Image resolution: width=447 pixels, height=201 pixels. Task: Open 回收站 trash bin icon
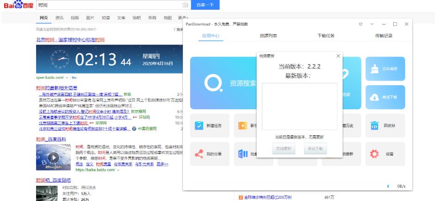pos(374,126)
